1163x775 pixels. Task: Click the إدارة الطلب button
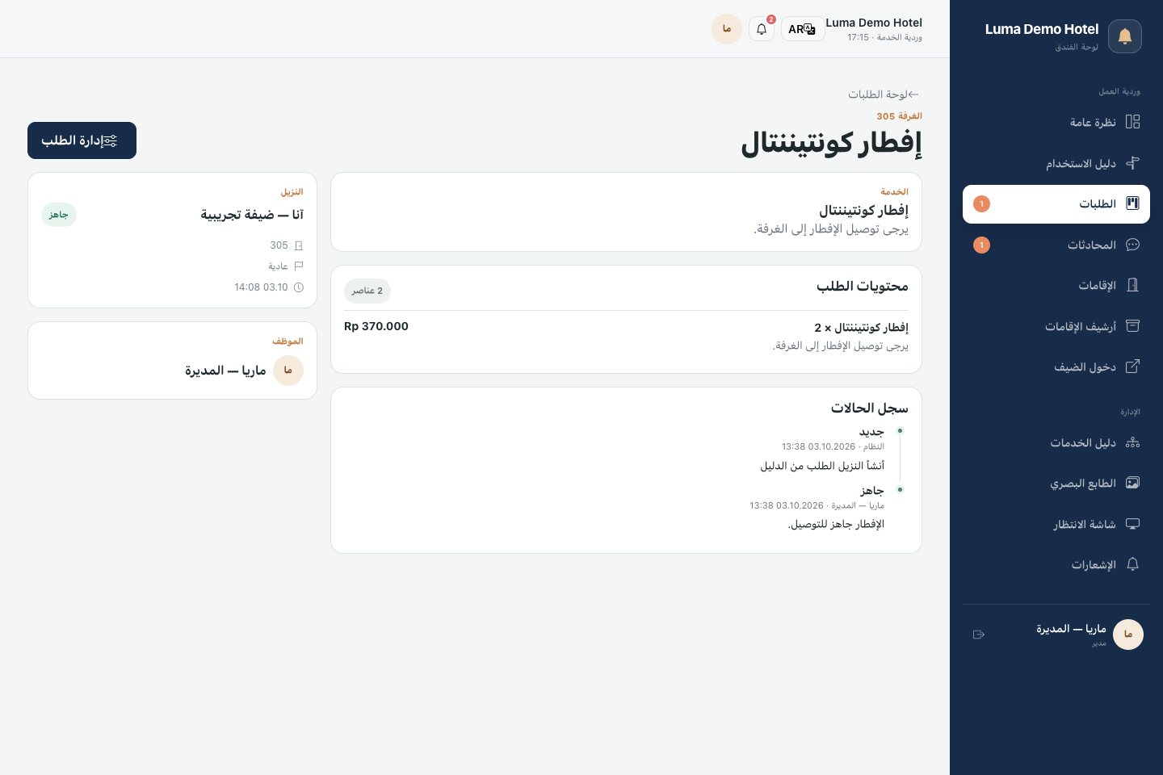coord(82,140)
